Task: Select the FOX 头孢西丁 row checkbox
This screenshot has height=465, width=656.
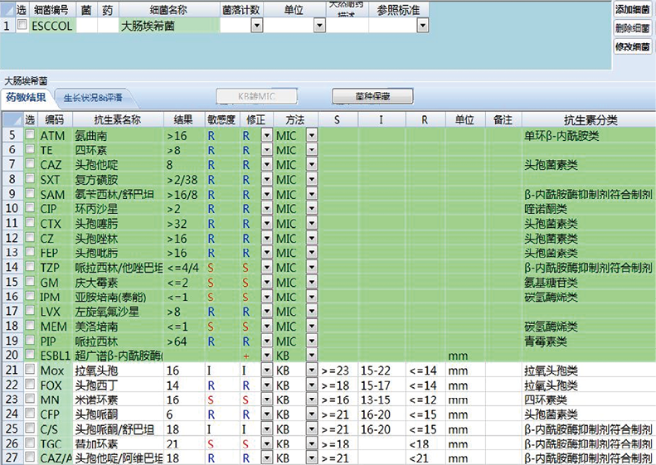Action: coord(30,385)
